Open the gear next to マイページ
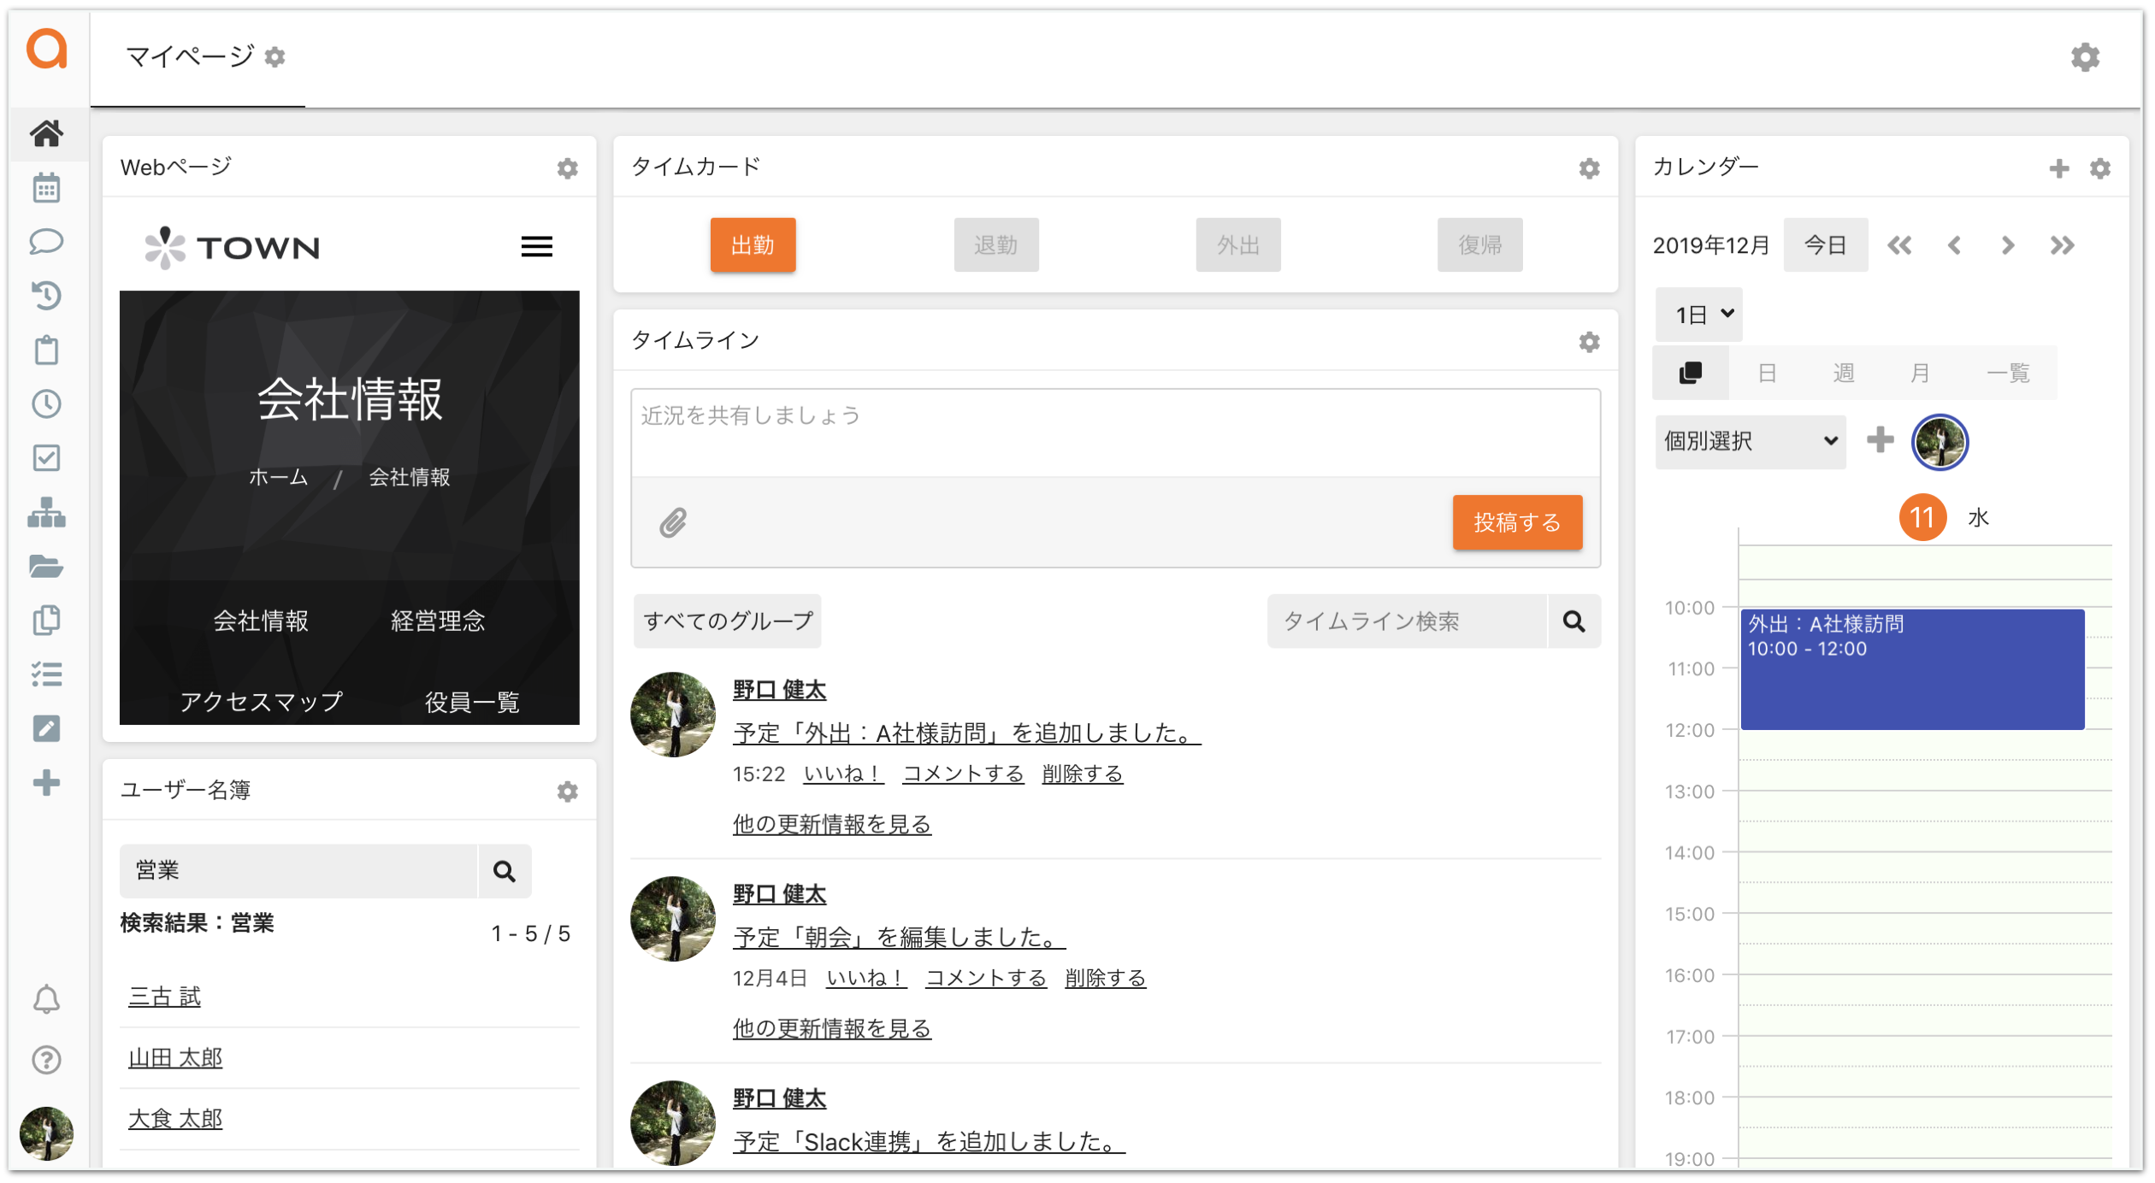Screen dimensions: 2155x1183 coord(275,57)
